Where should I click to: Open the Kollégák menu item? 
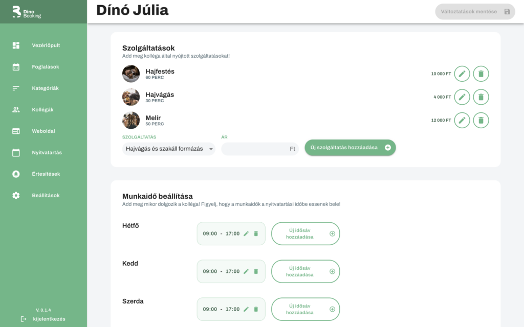42,110
